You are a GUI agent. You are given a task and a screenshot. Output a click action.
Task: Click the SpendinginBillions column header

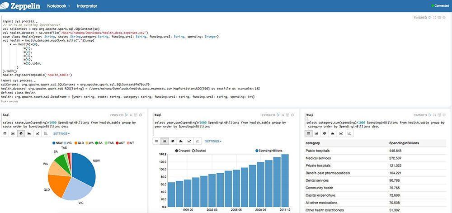404,143
